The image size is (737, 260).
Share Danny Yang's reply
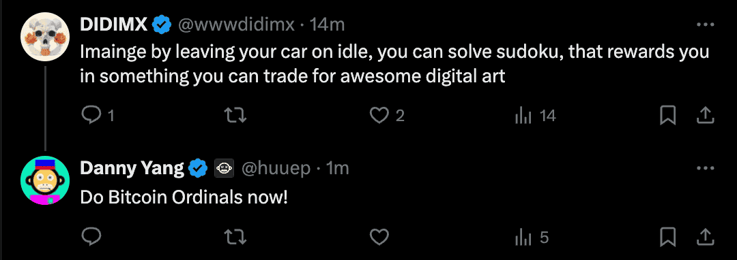(x=705, y=238)
